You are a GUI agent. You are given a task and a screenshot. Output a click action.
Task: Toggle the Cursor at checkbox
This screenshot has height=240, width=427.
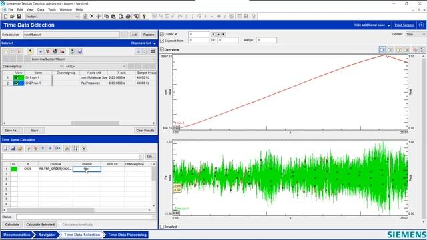tap(162, 34)
